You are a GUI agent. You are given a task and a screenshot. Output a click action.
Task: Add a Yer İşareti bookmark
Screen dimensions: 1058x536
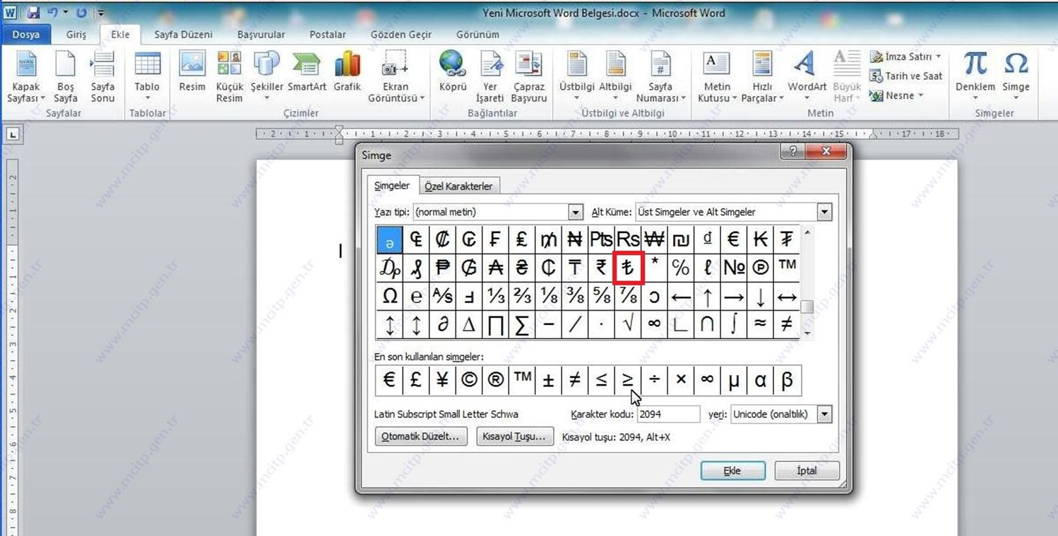(490, 77)
